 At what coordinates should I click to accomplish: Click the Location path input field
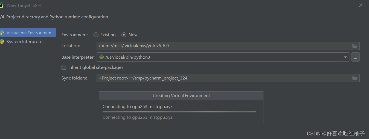(x=228, y=46)
